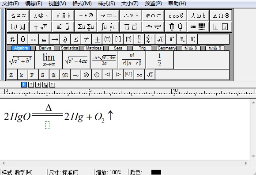
Task: Insert the n!/r!(n−r)! combination expression
Action: pos(132,60)
